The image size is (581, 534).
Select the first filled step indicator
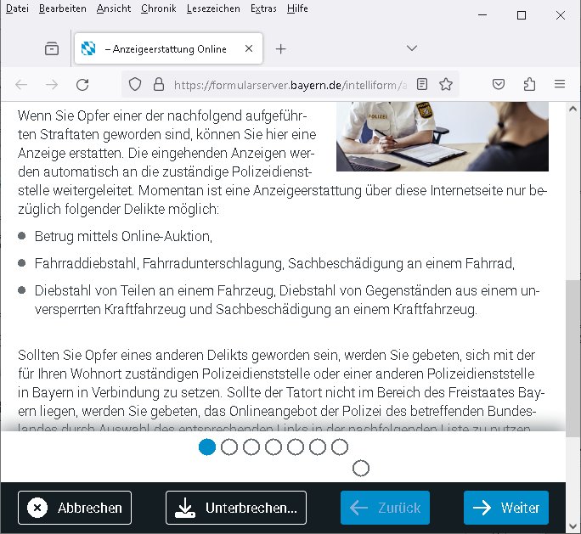[207, 447]
